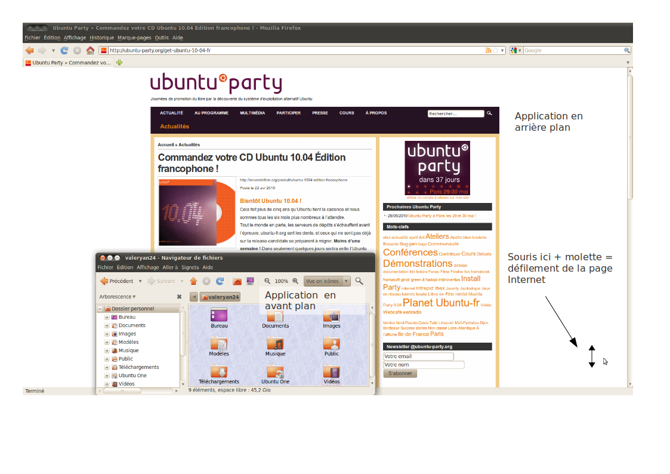Collapse the Dossier personnel tree node

click(100, 309)
